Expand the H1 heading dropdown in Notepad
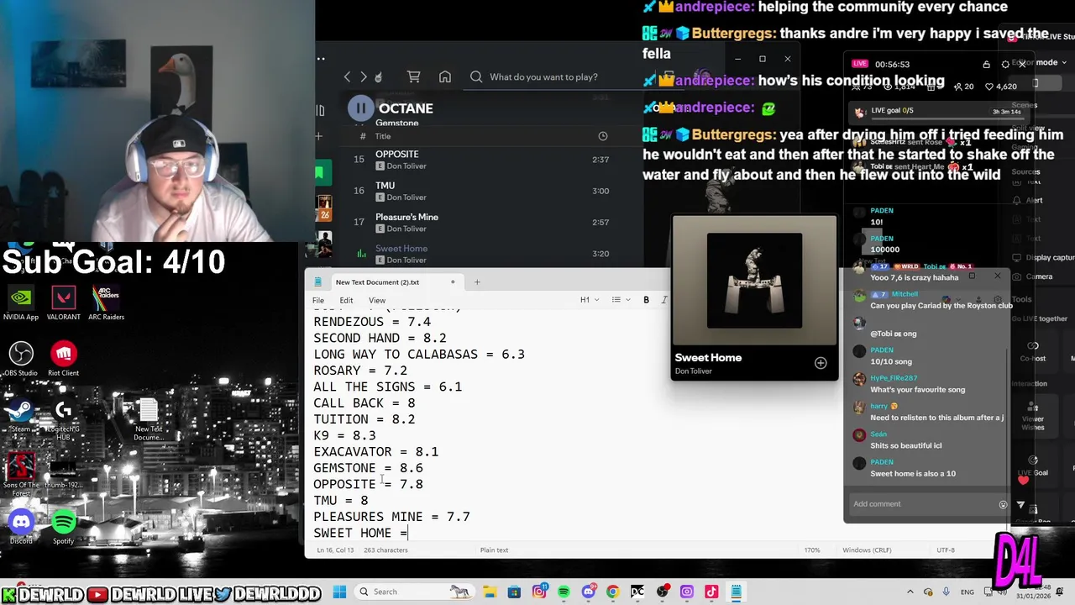 click(590, 300)
